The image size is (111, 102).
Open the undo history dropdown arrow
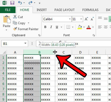(x=24, y=3)
